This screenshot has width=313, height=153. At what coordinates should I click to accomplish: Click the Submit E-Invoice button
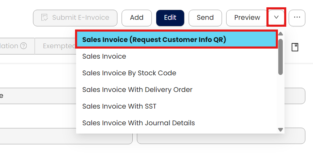tap(75, 18)
